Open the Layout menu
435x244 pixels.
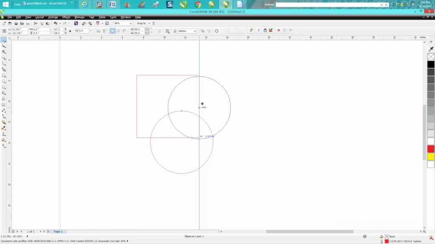40,17
